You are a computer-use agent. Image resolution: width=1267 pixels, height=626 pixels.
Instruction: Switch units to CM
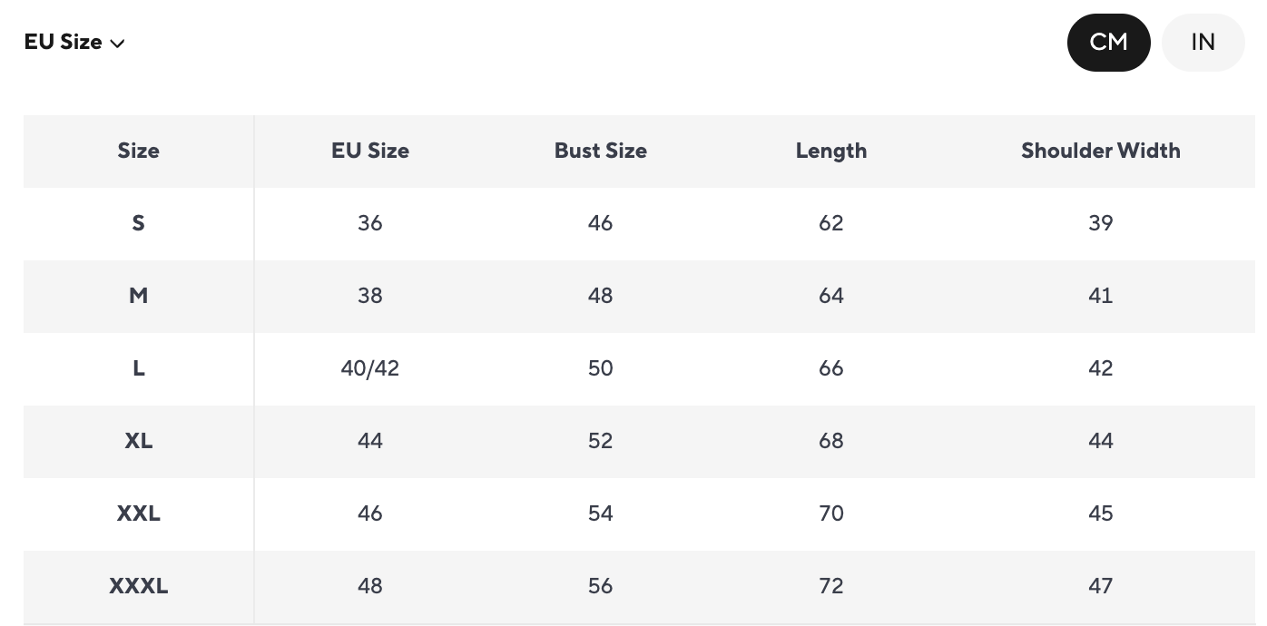pyautogui.click(x=1108, y=43)
